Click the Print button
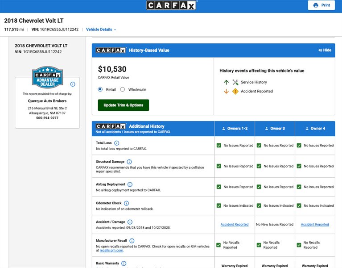This screenshot has height=268, width=342. click(x=321, y=5)
